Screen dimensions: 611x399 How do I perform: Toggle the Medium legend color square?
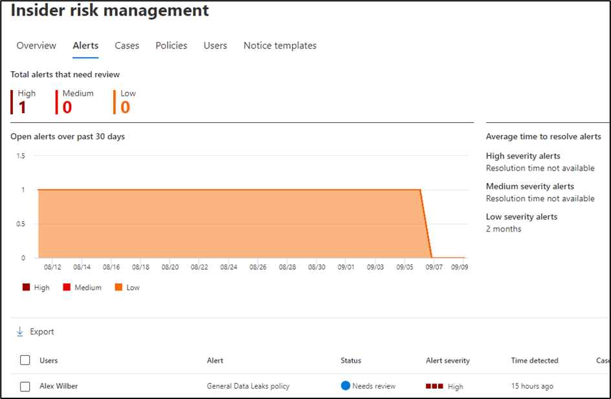[x=67, y=287]
